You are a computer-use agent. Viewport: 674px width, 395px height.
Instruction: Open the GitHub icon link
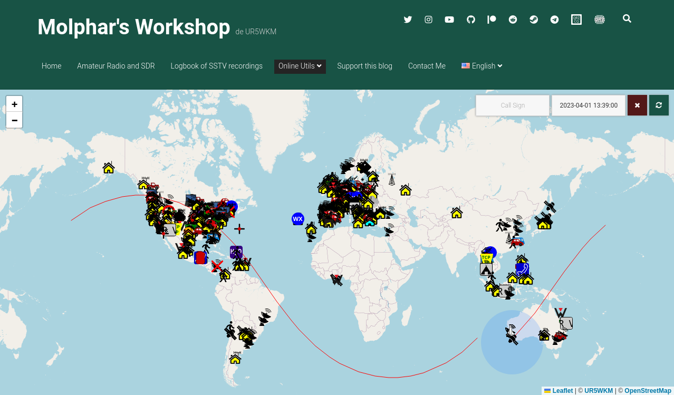(x=471, y=20)
